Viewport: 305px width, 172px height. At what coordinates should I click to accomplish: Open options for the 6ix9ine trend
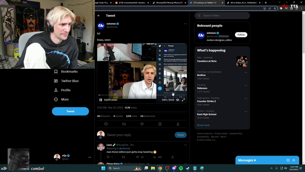(x=246, y=73)
